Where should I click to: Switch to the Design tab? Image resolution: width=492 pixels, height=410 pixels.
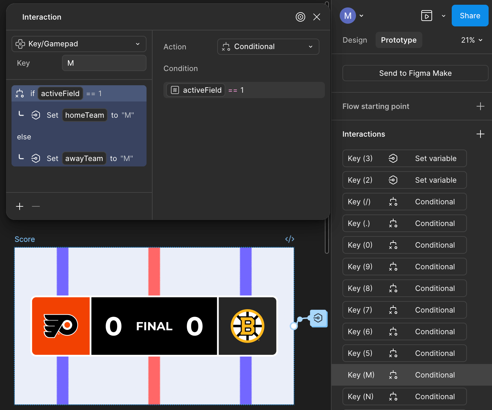(355, 40)
